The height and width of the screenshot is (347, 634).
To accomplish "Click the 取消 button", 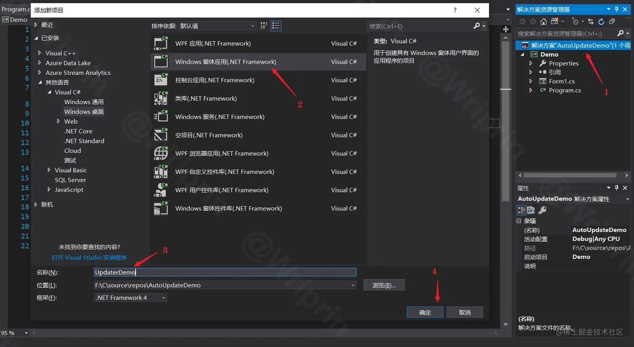I will pos(465,312).
